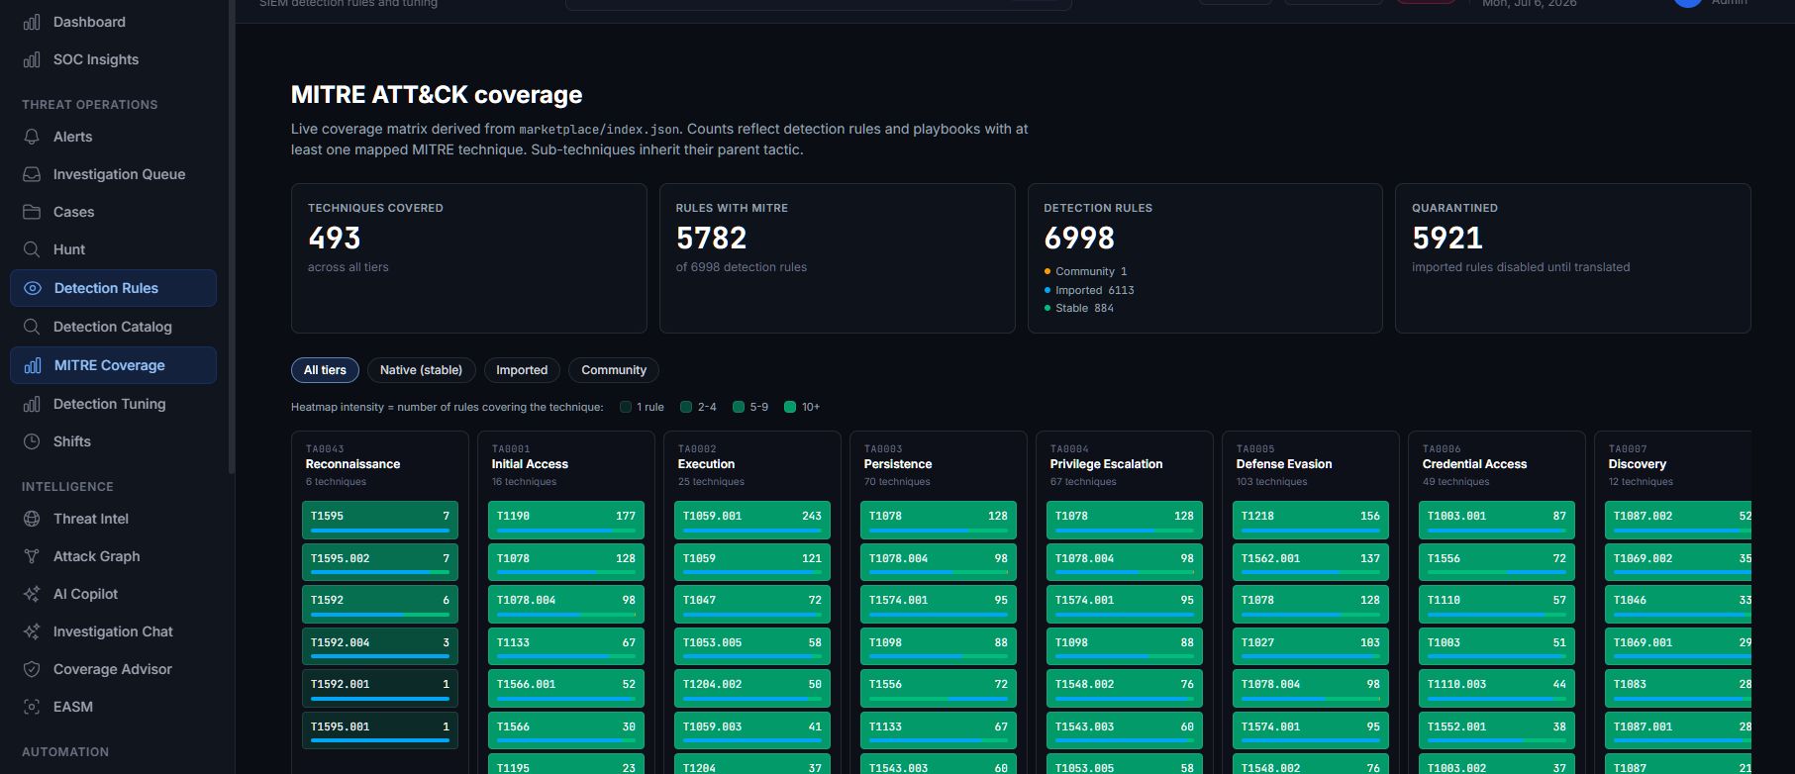Click the EASM scan icon
This screenshot has height=774, width=1795.
pos(32,707)
